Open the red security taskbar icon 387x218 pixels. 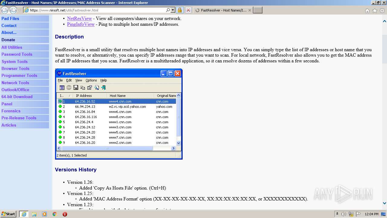(65, 214)
